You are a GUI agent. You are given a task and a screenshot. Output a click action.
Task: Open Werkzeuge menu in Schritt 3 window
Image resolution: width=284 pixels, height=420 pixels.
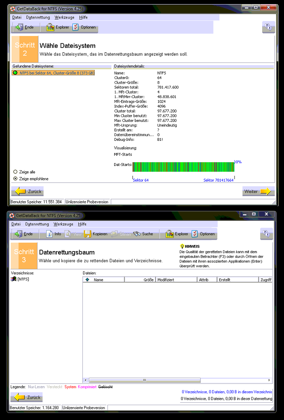point(63,224)
